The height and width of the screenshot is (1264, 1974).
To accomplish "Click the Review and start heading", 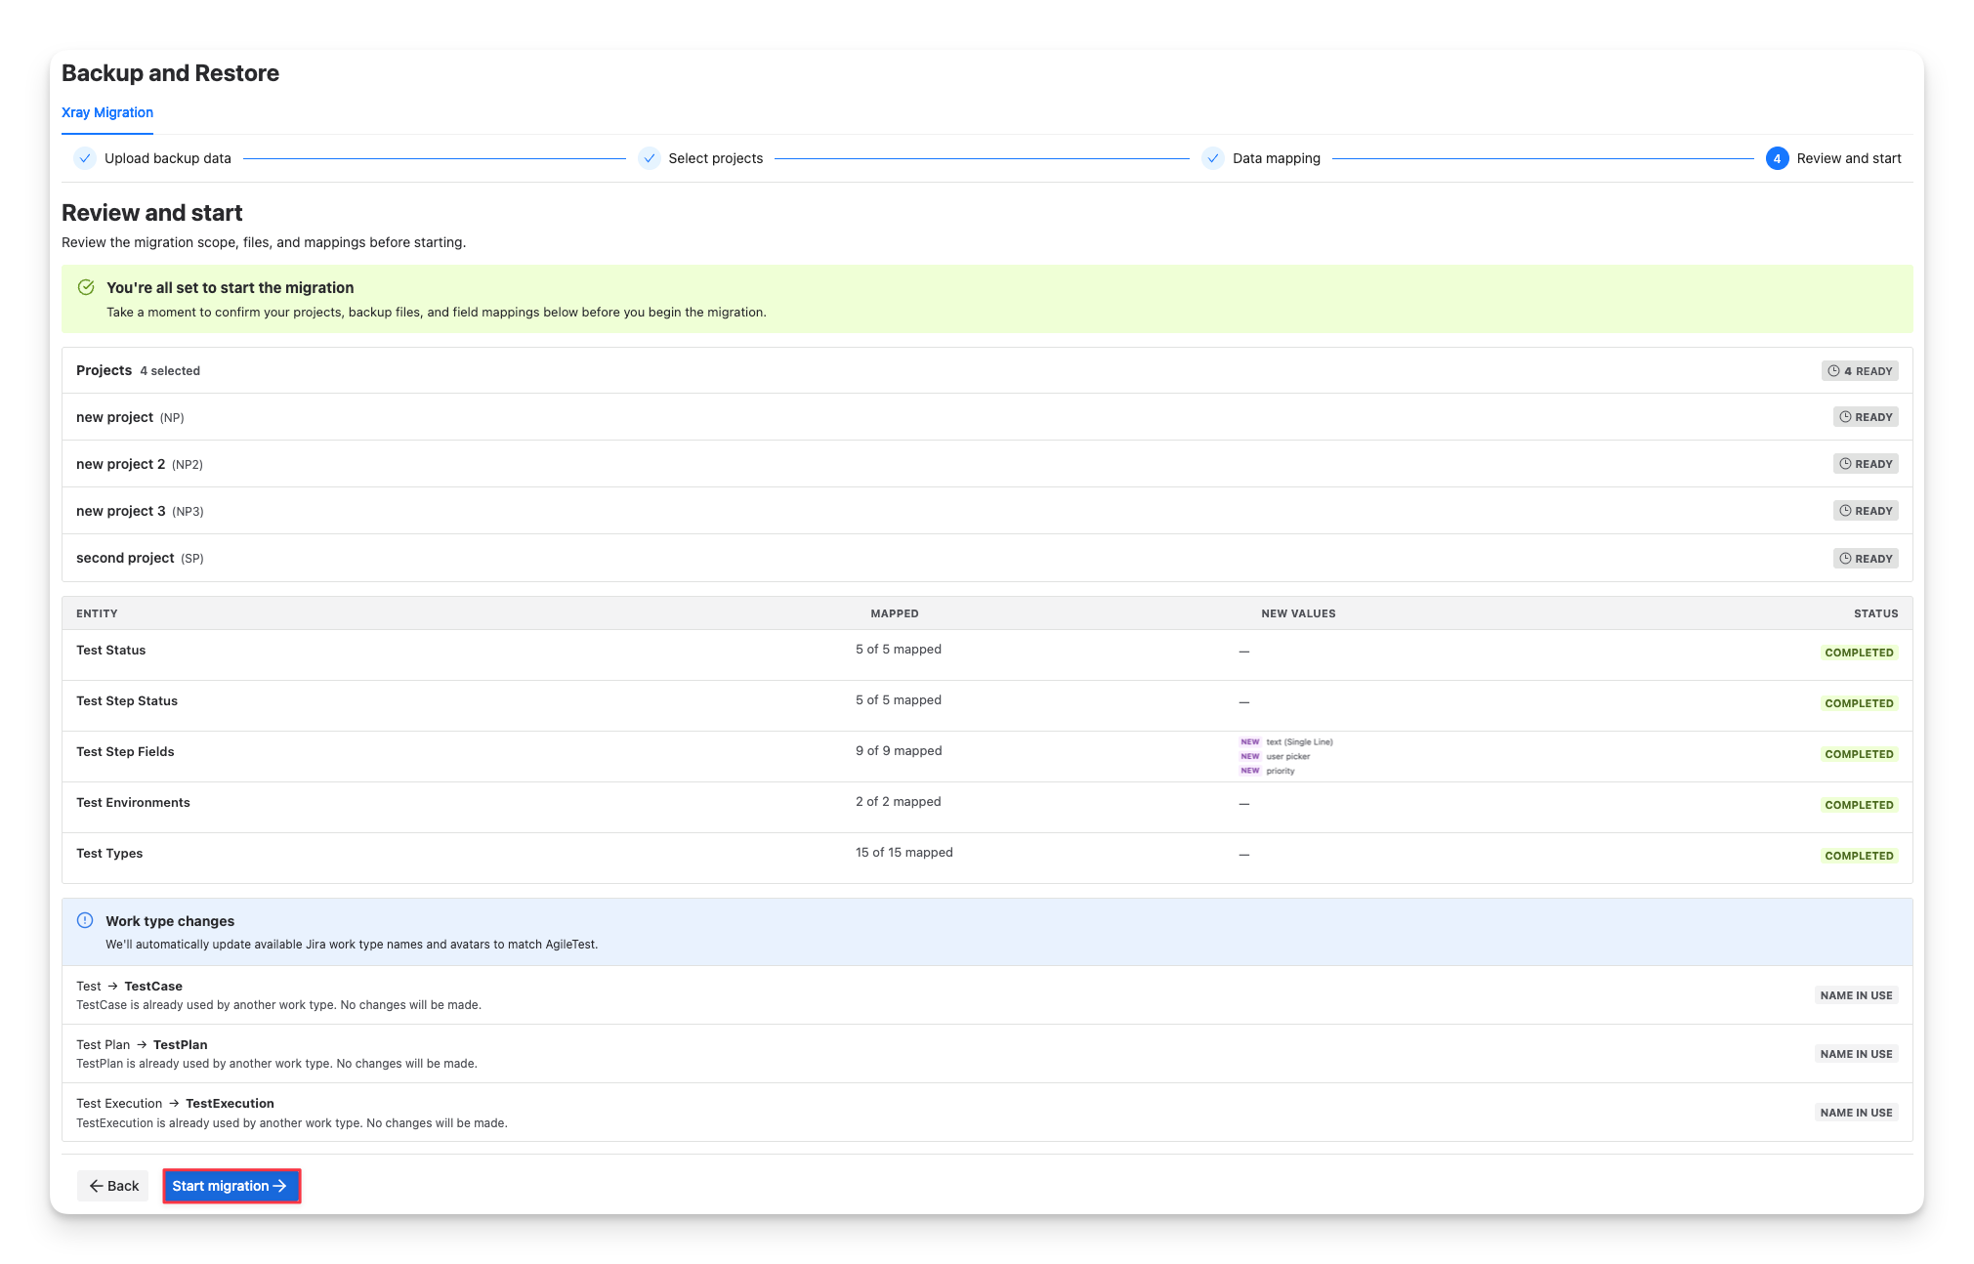I will coord(152,213).
